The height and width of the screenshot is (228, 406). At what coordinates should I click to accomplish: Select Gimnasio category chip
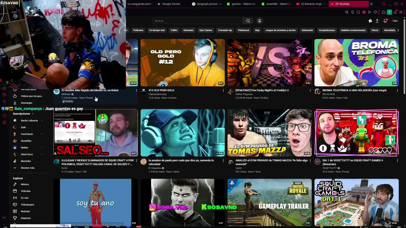pyautogui.click(x=188, y=30)
